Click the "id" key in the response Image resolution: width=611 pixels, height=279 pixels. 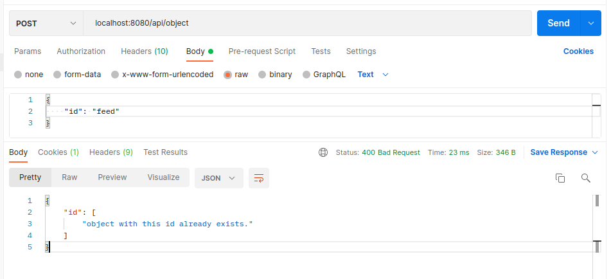click(73, 212)
